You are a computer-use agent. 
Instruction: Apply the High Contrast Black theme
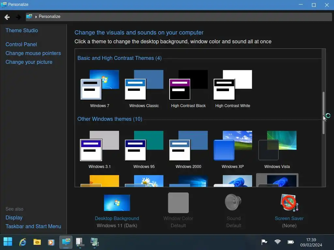click(x=188, y=89)
